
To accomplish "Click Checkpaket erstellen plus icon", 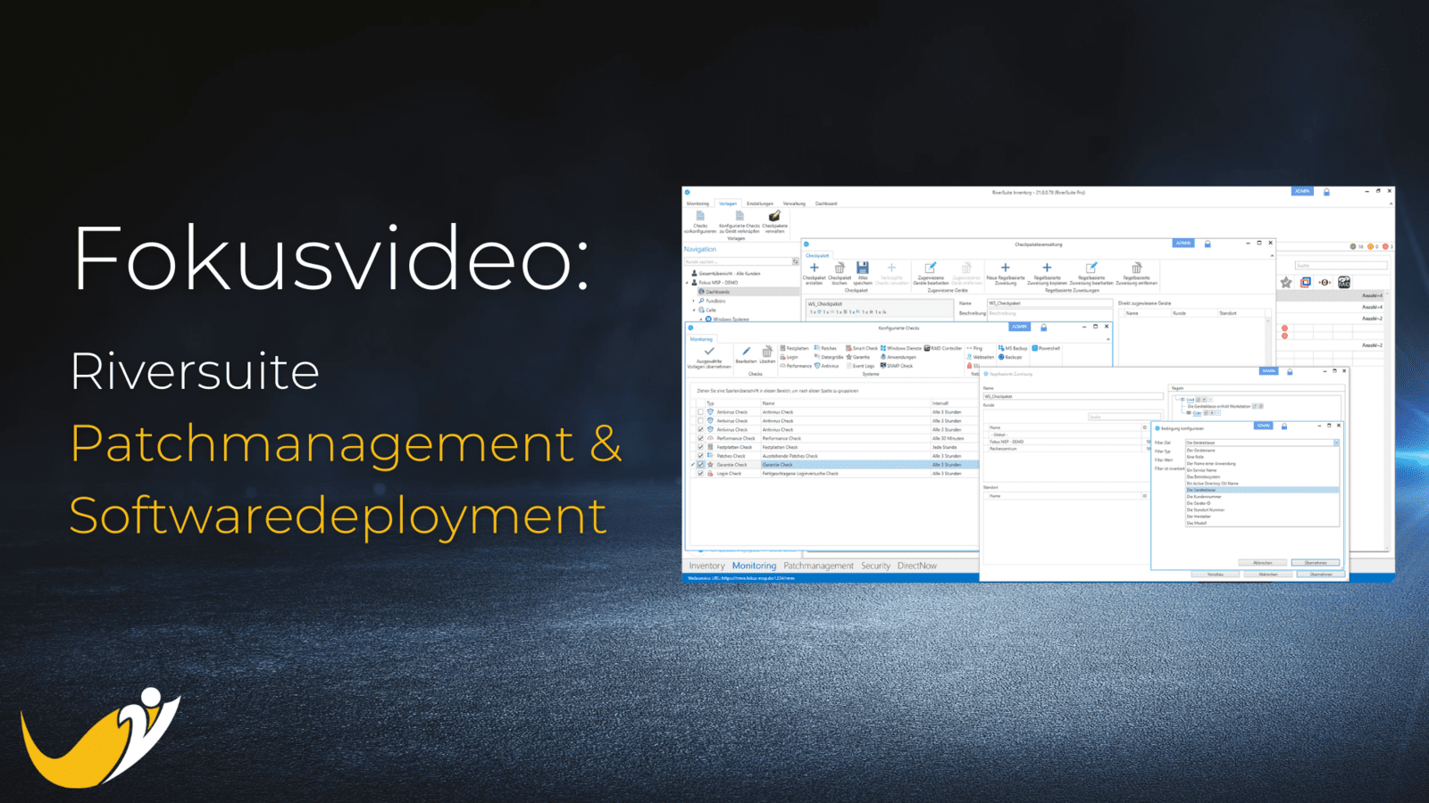I will click(x=815, y=268).
